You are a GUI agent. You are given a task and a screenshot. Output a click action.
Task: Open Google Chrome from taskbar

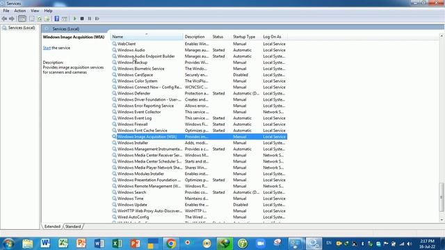pyautogui.click(x=171, y=244)
